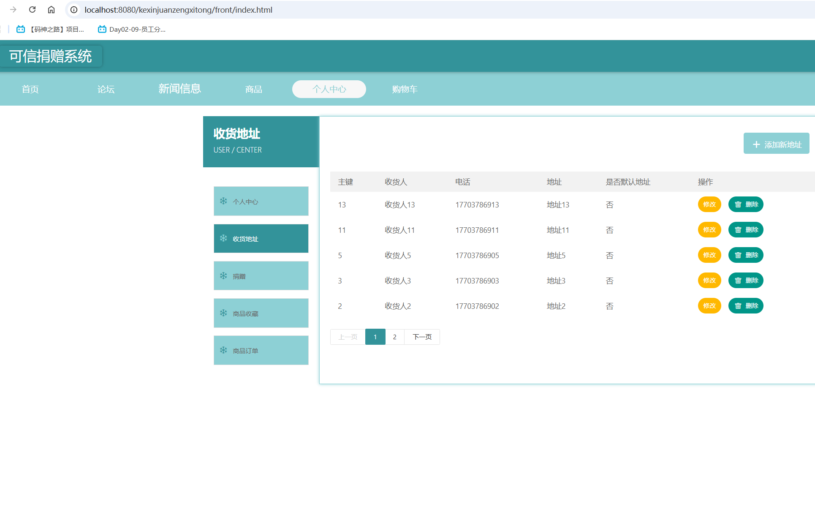Select the 个人中心 nav tab

point(329,89)
